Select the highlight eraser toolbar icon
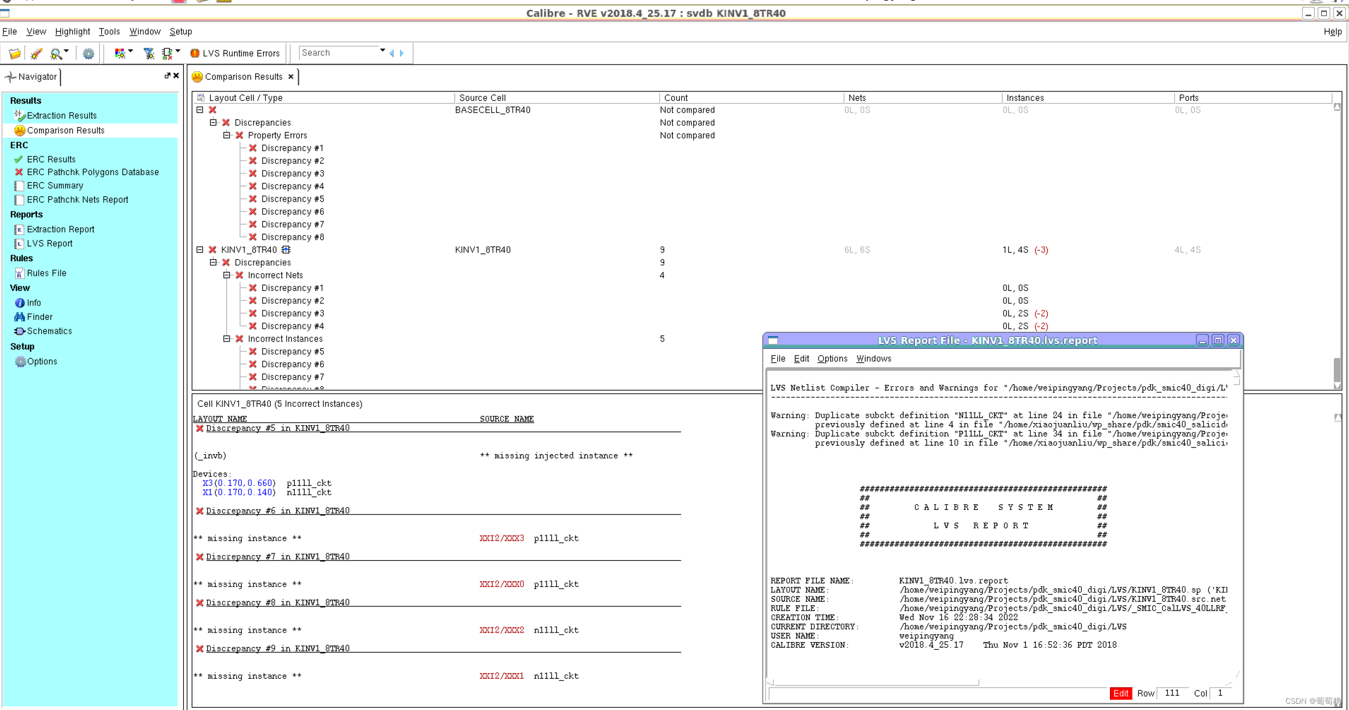This screenshot has width=1349, height=710. point(36,53)
